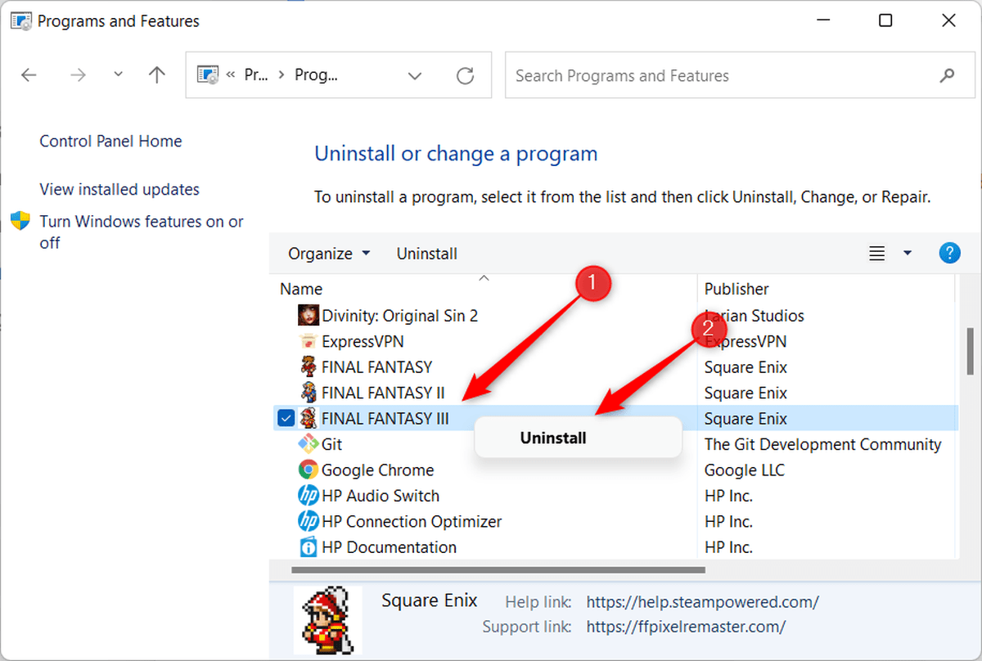982x661 pixels.
Task: Refresh the Programs and Features list
Action: coord(465,76)
